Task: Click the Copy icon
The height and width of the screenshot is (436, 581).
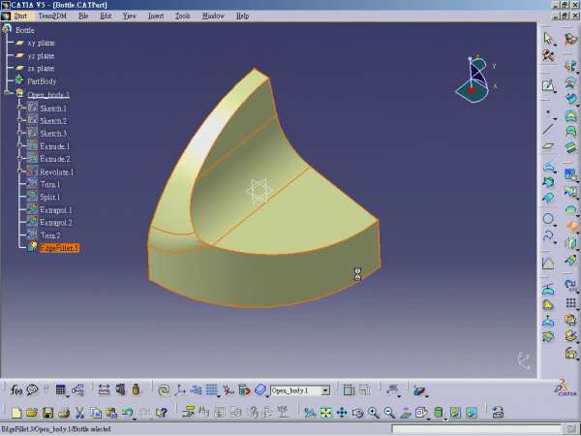Action: (x=96, y=413)
